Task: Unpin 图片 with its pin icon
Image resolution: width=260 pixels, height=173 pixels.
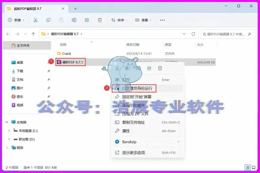Action: [49, 88]
